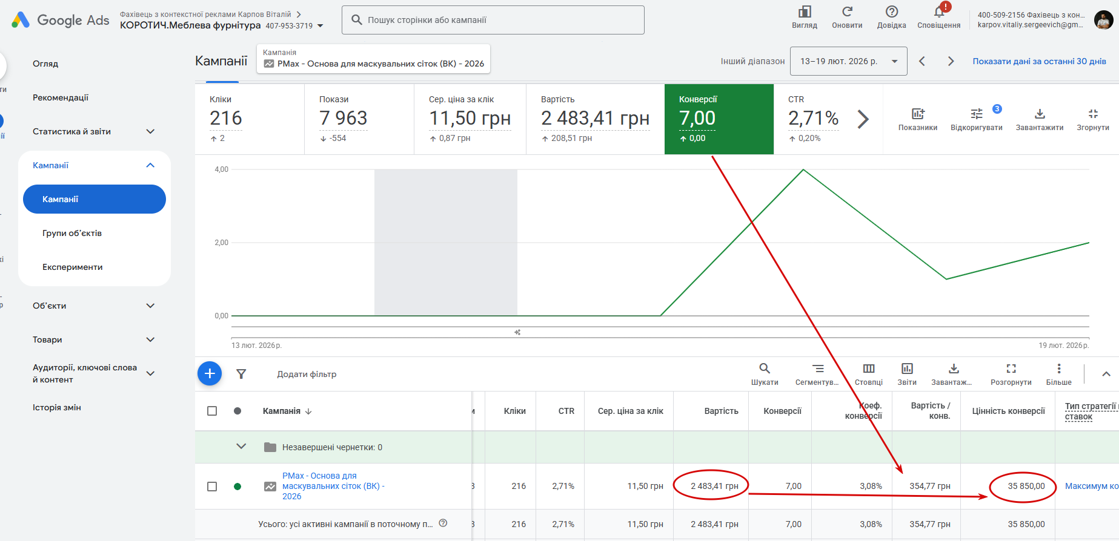Click the Оновити refresh icon

click(x=847, y=12)
